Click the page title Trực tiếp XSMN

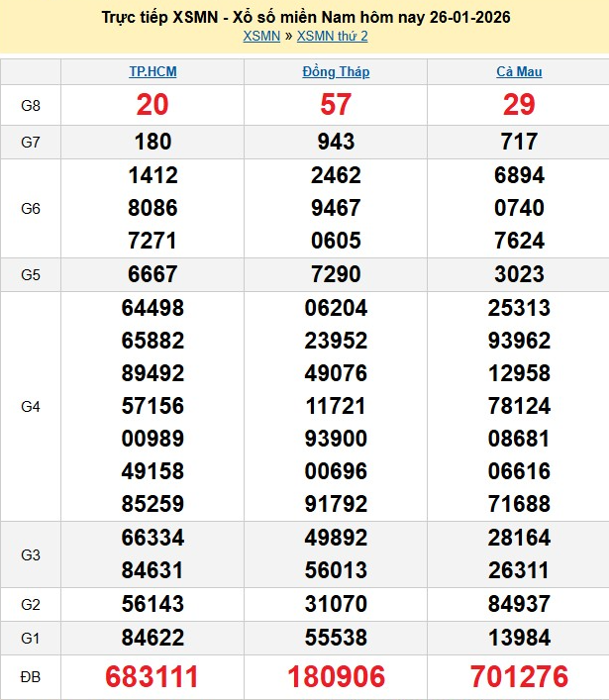point(306,17)
